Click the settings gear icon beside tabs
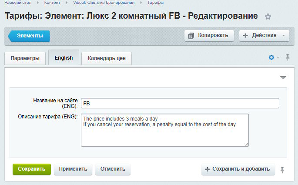The image size is (298, 185). (272, 57)
